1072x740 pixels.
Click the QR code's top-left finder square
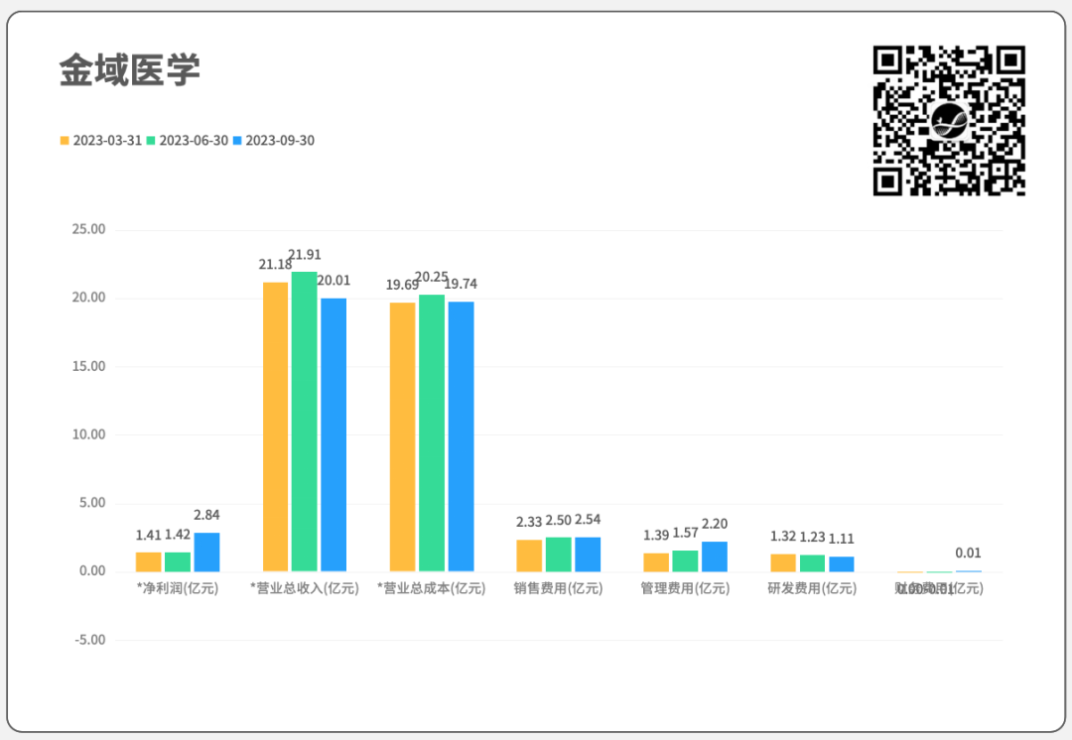pyautogui.click(x=888, y=61)
